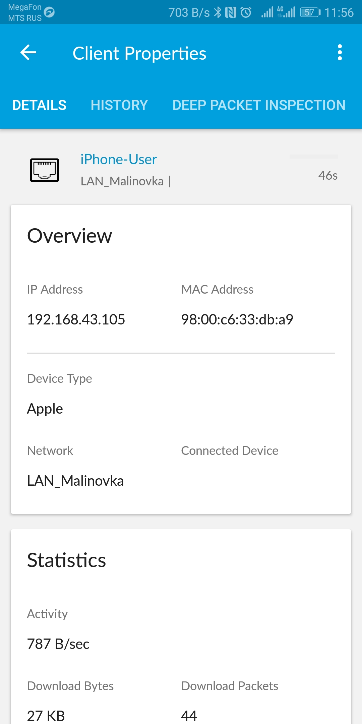Image resolution: width=362 pixels, height=724 pixels.
Task: Tap the wired ethernet port icon
Action: pos(45,170)
